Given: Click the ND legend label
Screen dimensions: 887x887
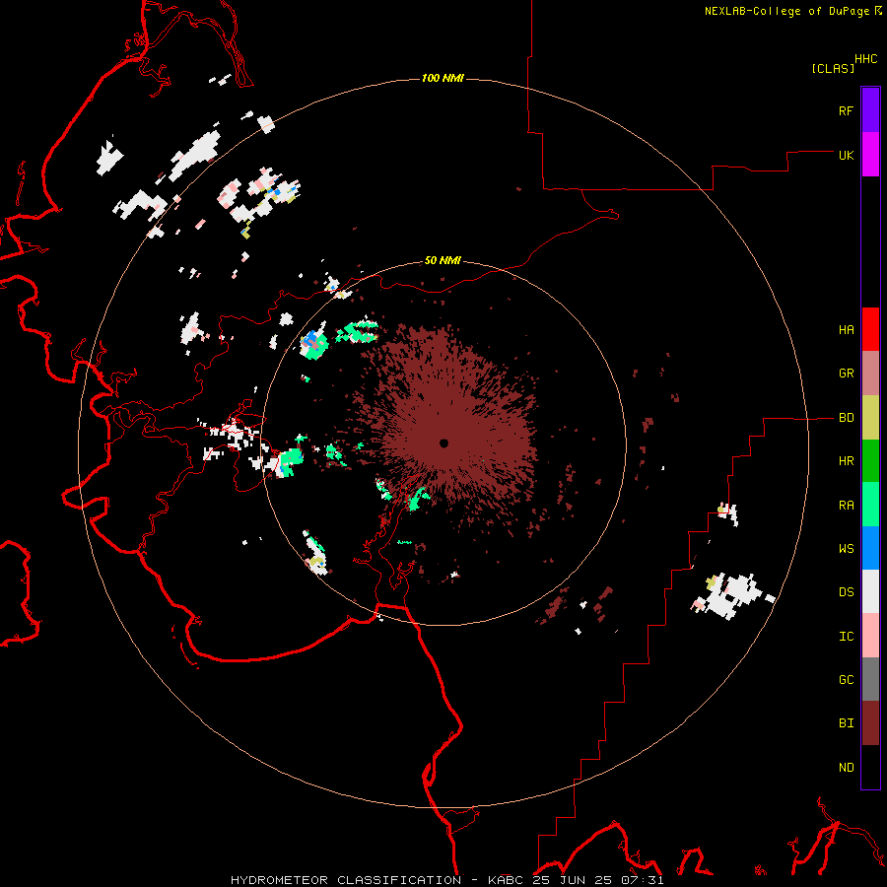Looking at the screenshot, I should click(847, 768).
